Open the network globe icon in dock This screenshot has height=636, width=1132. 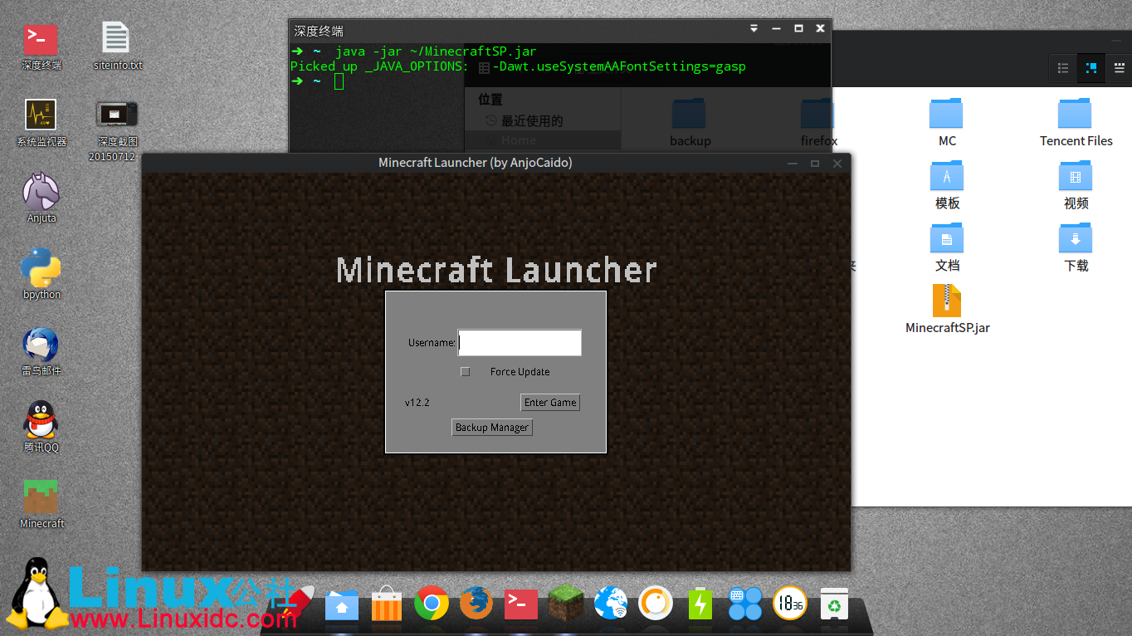pyautogui.click(x=611, y=604)
